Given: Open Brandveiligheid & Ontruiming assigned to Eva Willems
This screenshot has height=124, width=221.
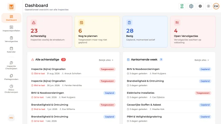Looking at the screenshot, I should tap(74, 107).
